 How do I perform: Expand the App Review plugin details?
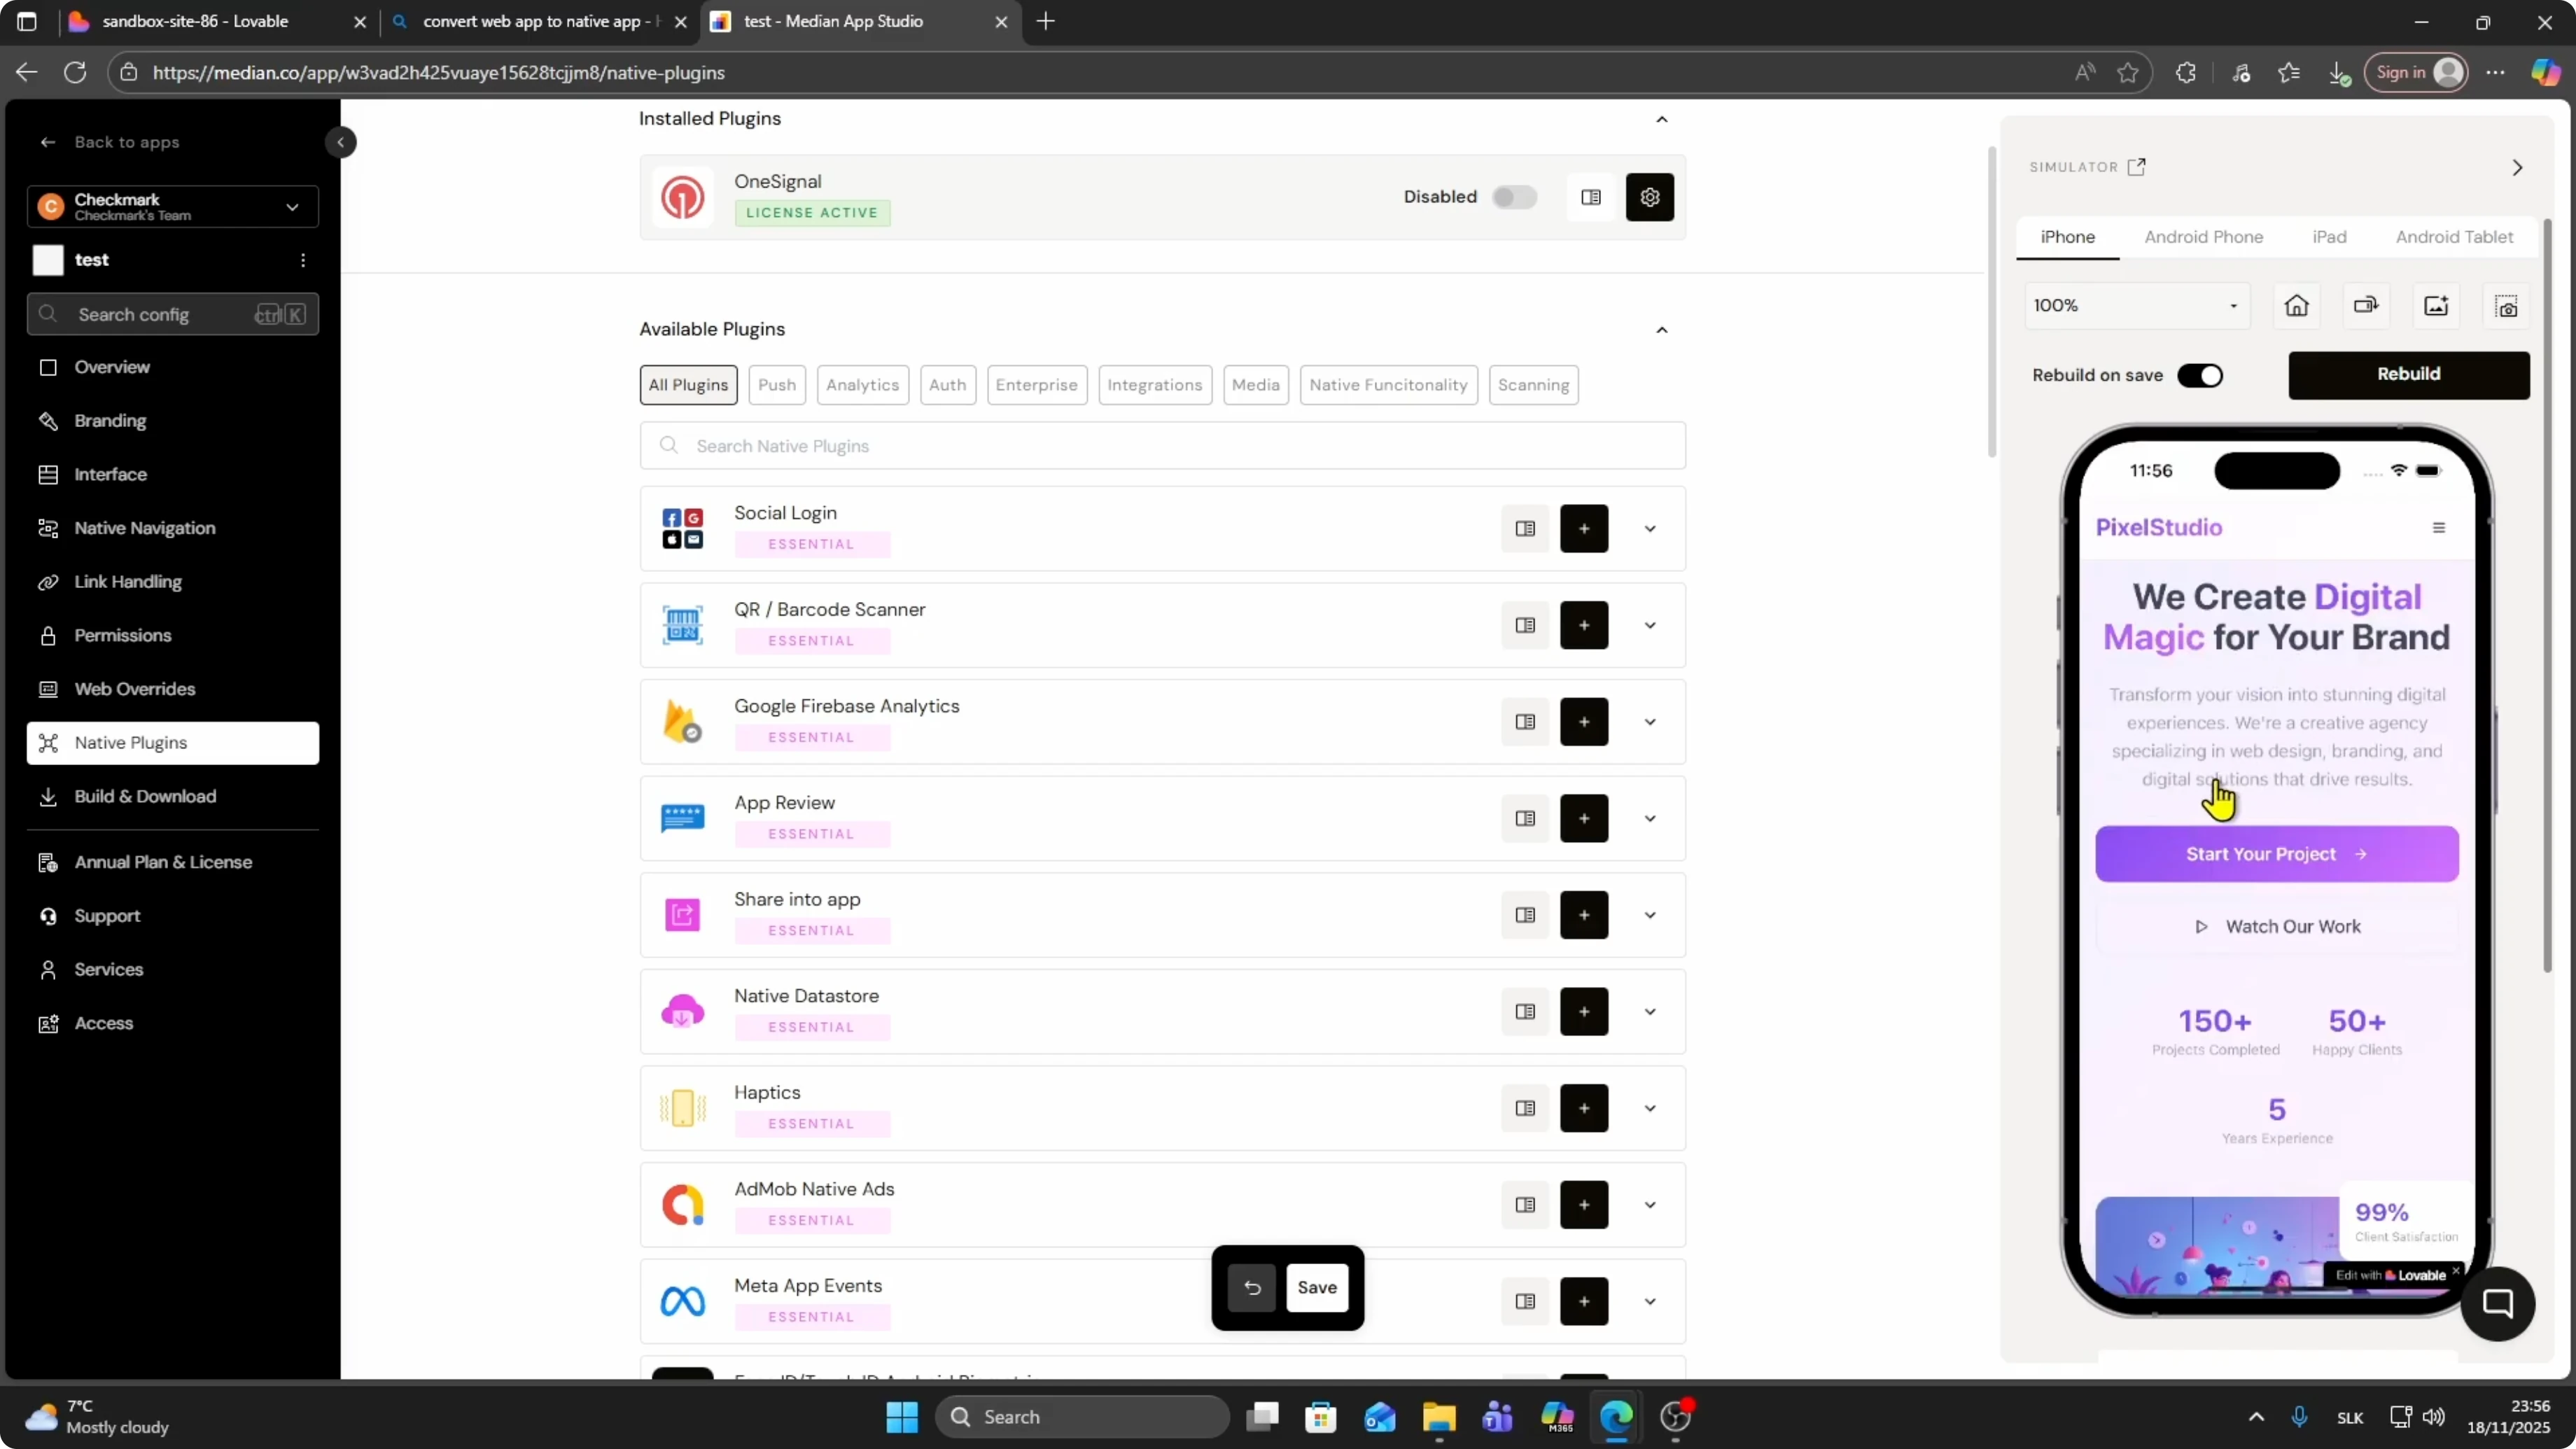(1650, 818)
